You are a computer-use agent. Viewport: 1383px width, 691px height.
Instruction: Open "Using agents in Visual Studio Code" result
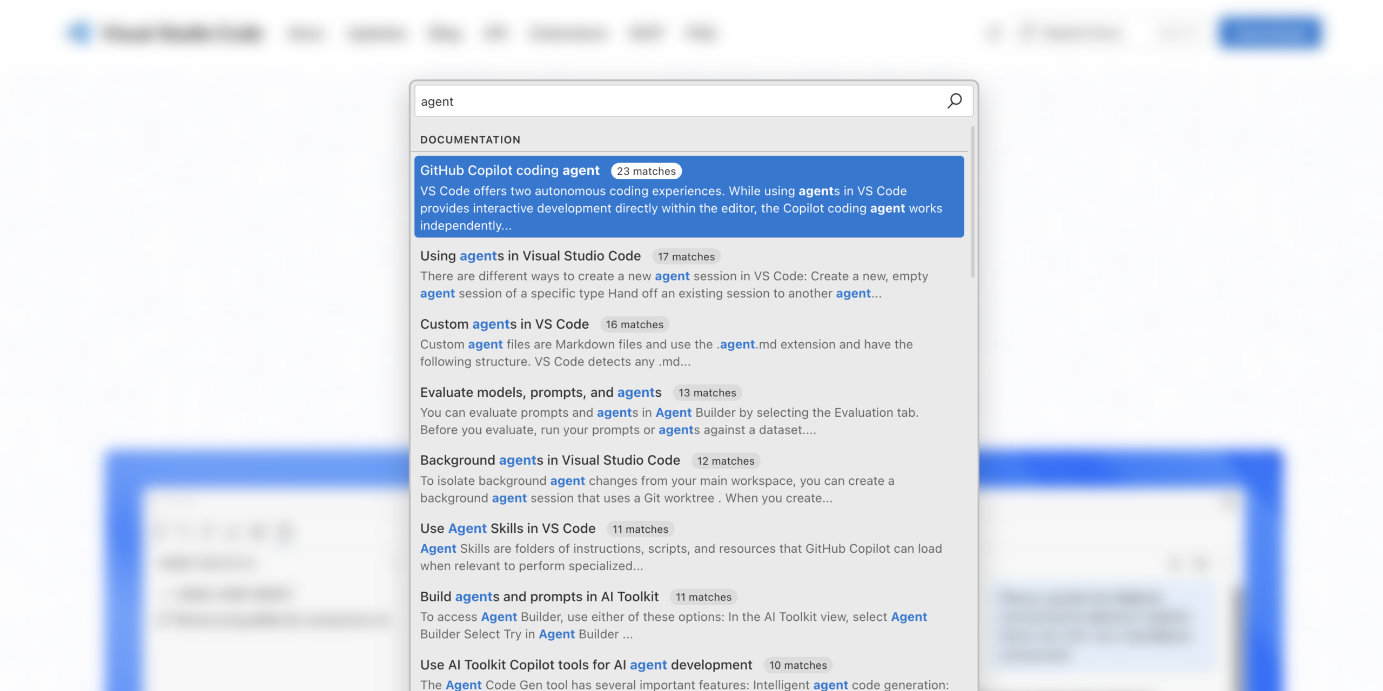tap(531, 256)
